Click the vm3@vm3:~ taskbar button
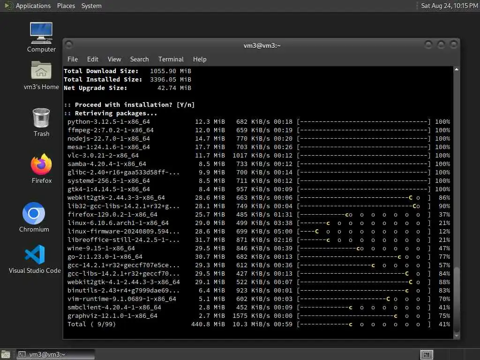 pyautogui.click(x=55, y=354)
